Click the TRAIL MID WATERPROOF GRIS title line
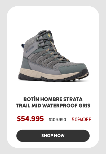Viewport: 106px width, 154px height. pyautogui.click(x=53, y=106)
